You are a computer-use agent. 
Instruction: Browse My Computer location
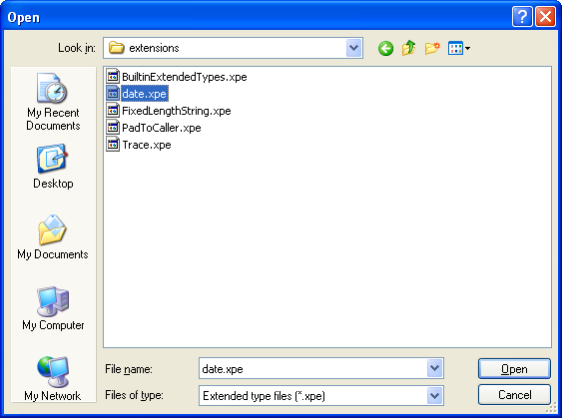53,308
